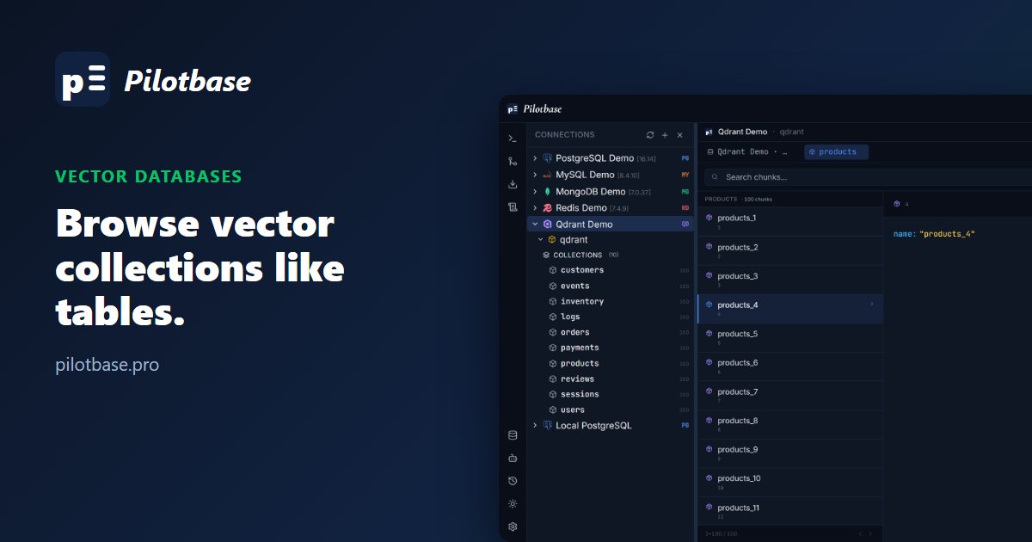Refresh the Connections list
The width and height of the screenshot is (1032, 542).
click(650, 135)
